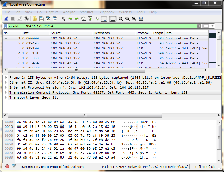The width and height of the screenshot is (224, 172).
Task: Sort by the Length column header
Action: tap(158, 33)
